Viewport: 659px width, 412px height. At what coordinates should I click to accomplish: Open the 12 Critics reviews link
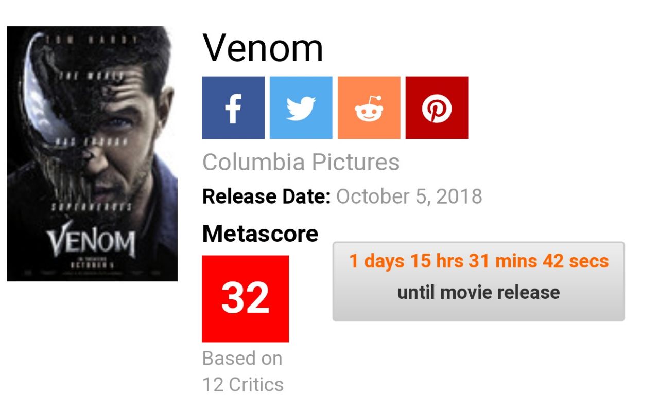(242, 385)
